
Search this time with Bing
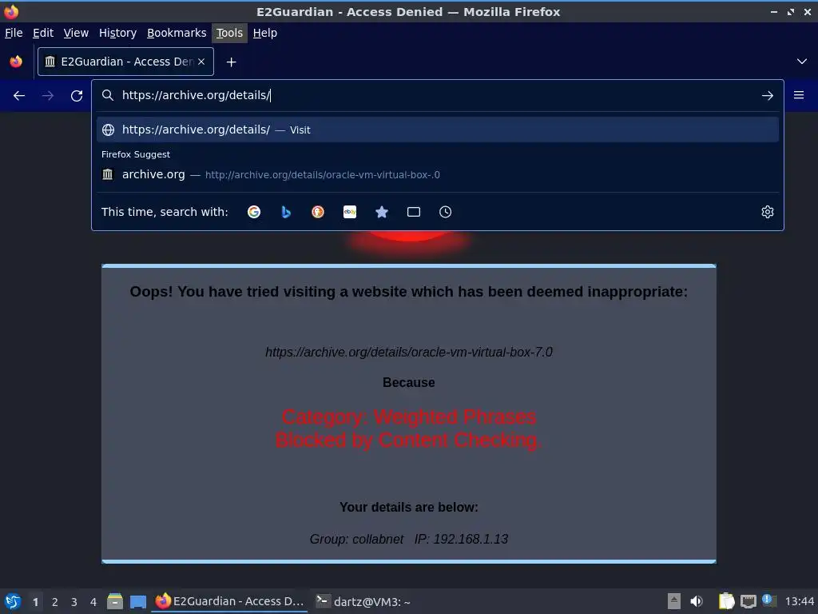coord(286,212)
